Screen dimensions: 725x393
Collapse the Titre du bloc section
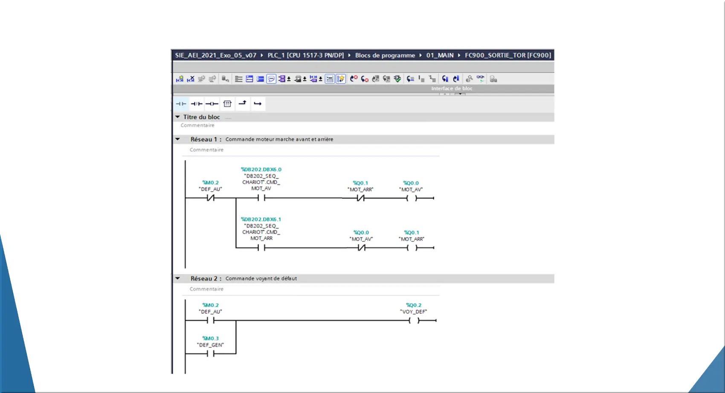point(177,117)
